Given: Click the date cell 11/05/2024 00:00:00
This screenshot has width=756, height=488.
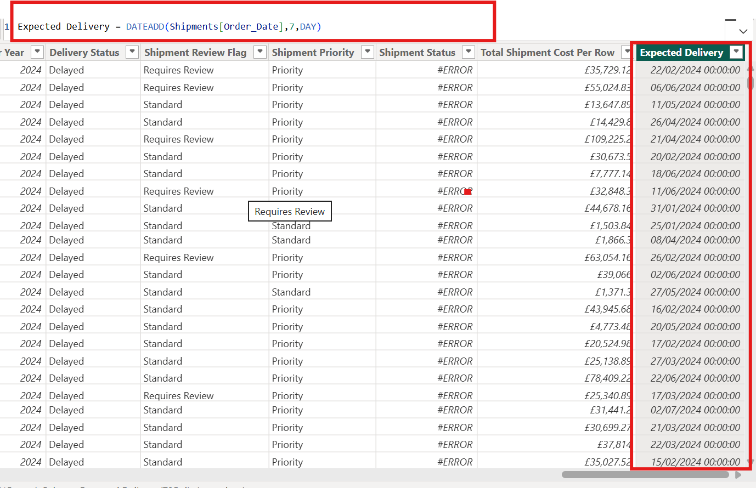Looking at the screenshot, I should click(695, 104).
